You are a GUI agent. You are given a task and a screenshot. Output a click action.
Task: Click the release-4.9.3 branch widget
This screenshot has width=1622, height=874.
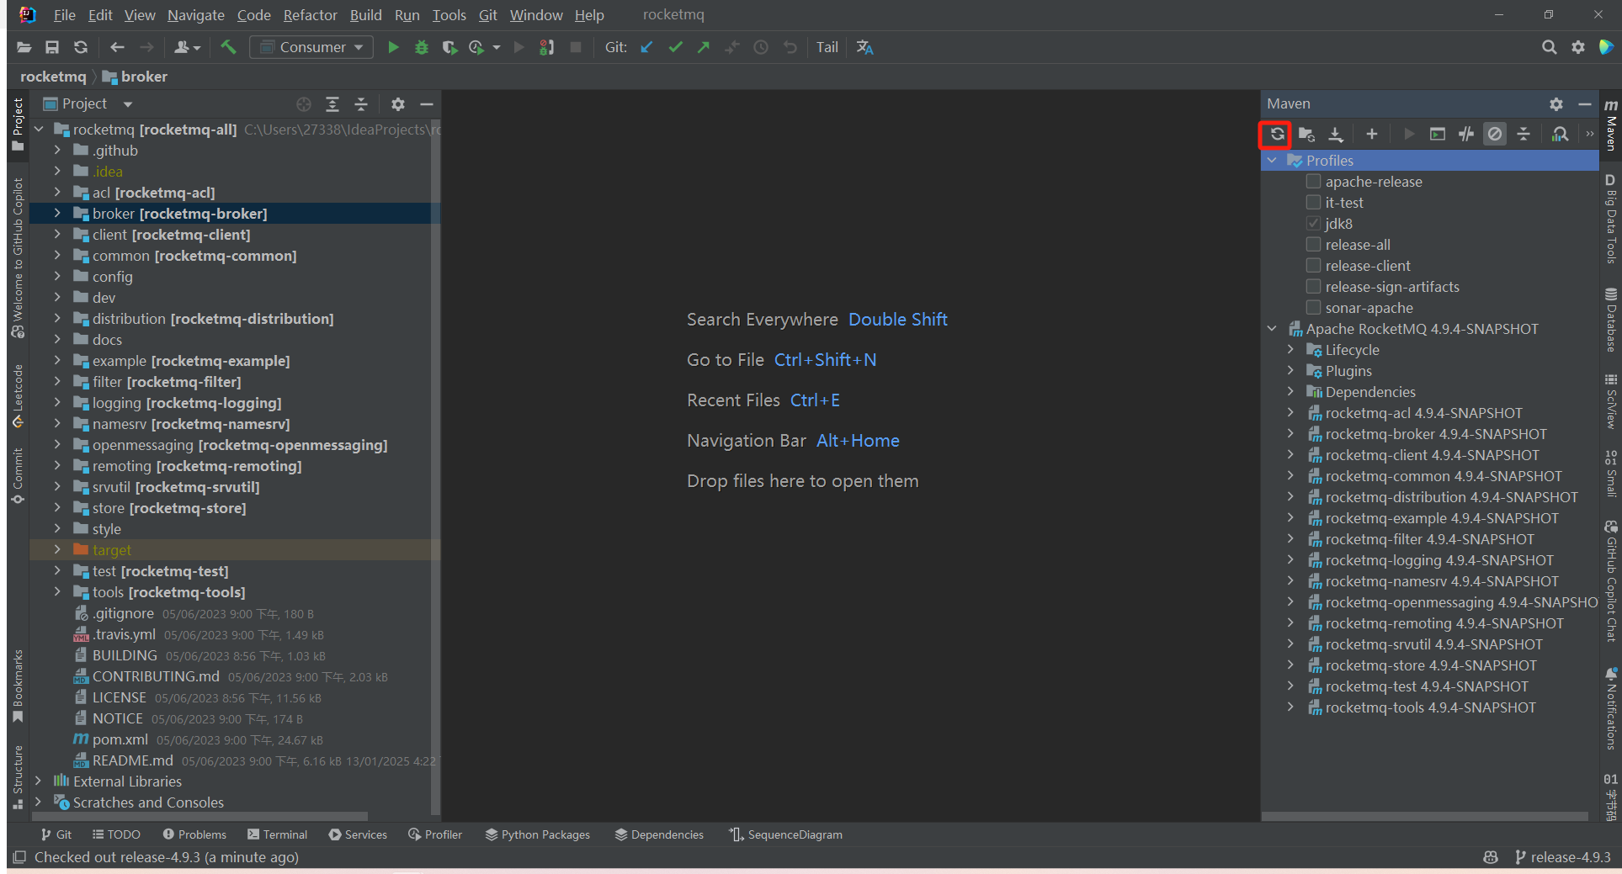[x=1562, y=857]
